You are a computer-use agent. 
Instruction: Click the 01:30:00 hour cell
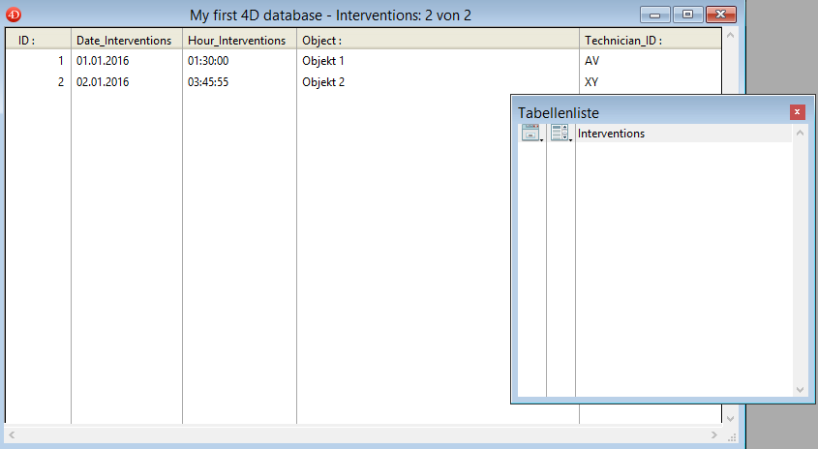tap(208, 61)
